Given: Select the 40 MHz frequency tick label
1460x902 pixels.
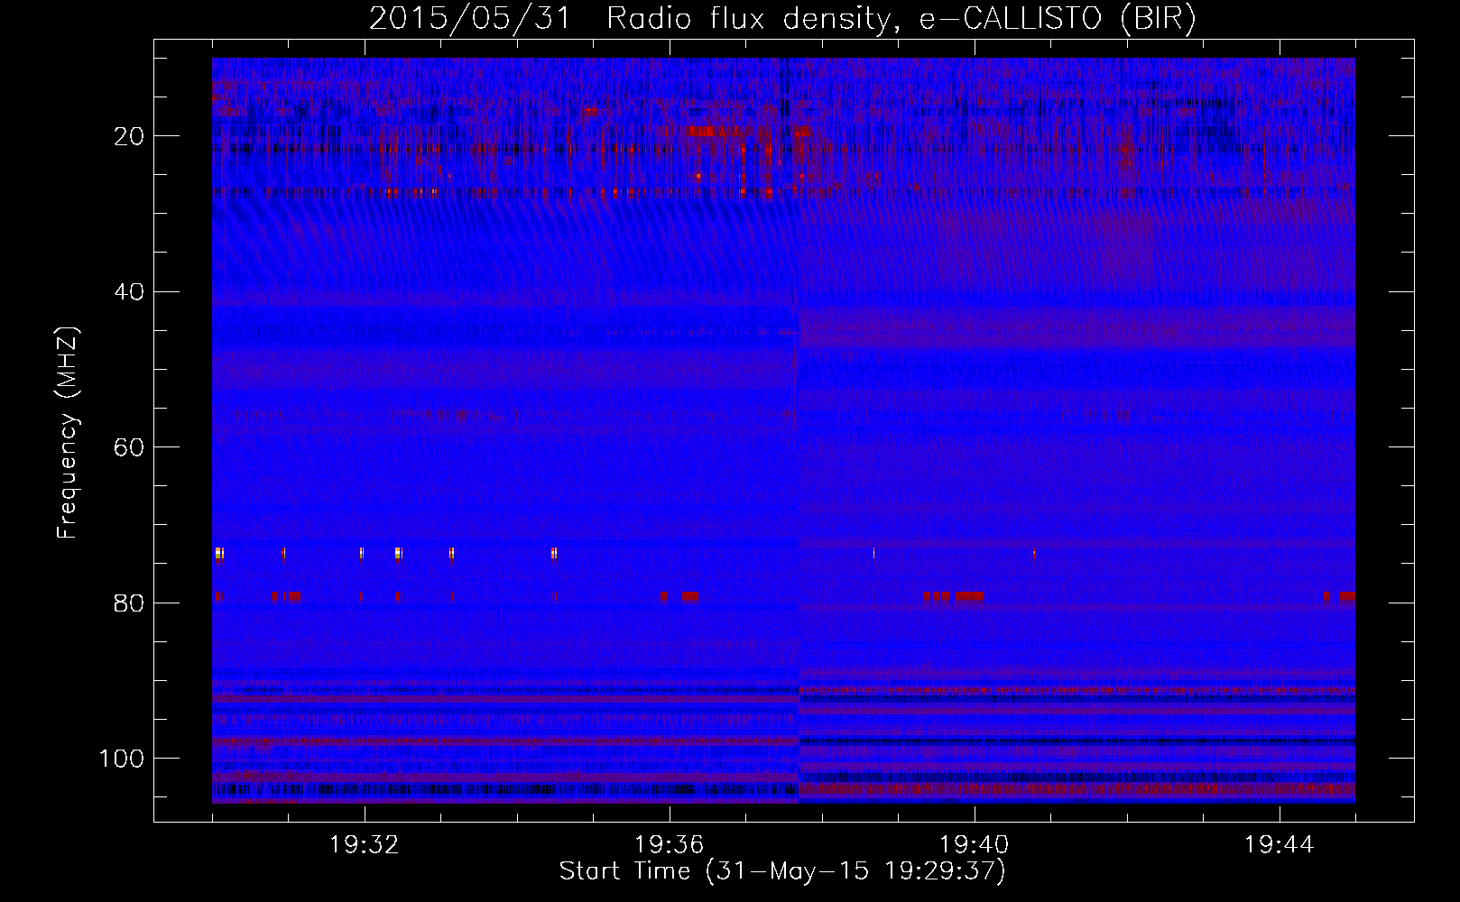Looking at the screenshot, I should (129, 292).
